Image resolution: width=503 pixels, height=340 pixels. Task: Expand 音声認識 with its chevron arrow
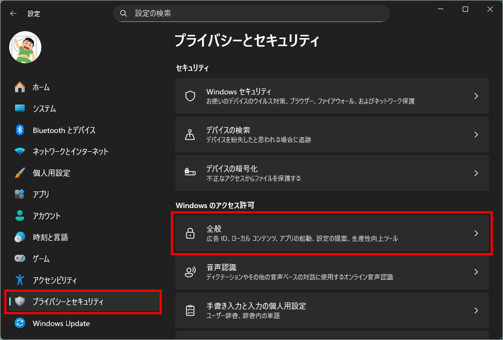pyautogui.click(x=476, y=272)
